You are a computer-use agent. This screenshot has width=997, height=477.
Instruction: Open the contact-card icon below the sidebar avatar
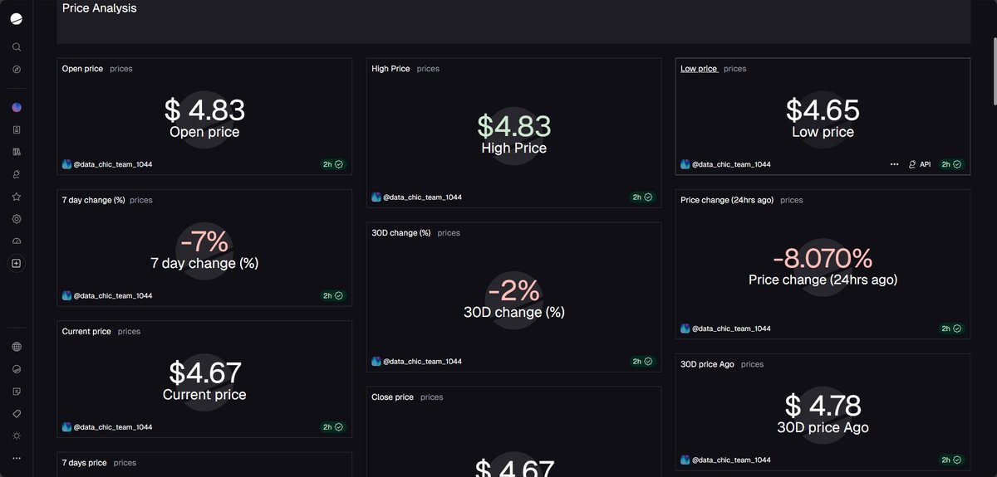(17, 130)
